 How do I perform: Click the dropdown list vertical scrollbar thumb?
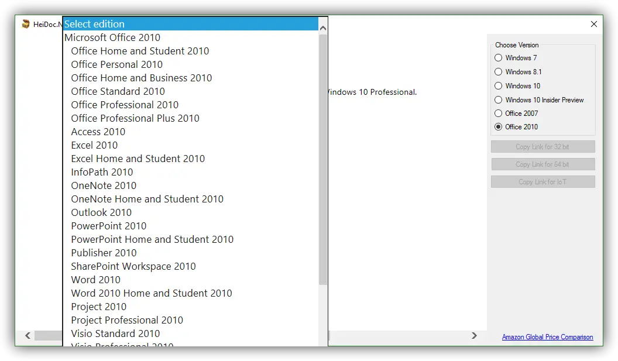coord(323,160)
